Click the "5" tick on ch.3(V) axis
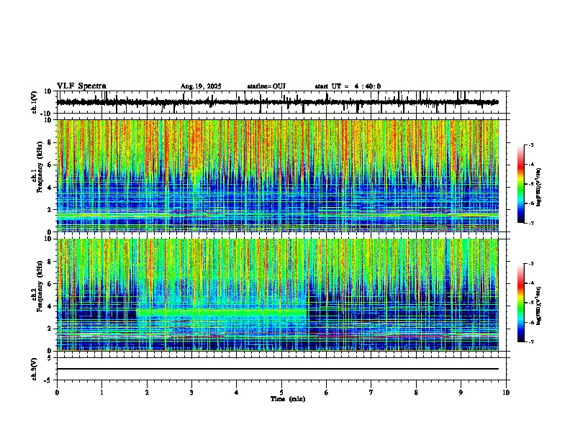 point(50,358)
